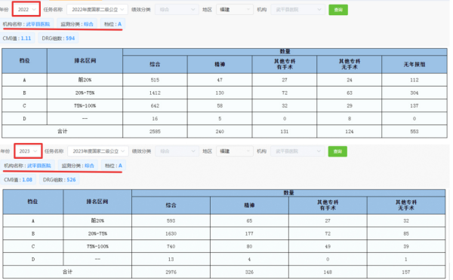Click the 2976 total cell in lower table

click(171, 272)
